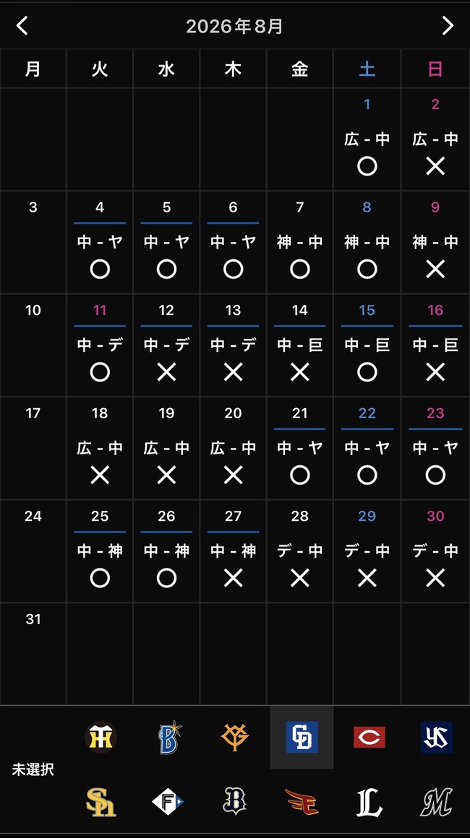Pick the Nippon-Ham Fighters logo
Image resolution: width=470 pixels, height=838 pixels.
[x=168, y=802]
